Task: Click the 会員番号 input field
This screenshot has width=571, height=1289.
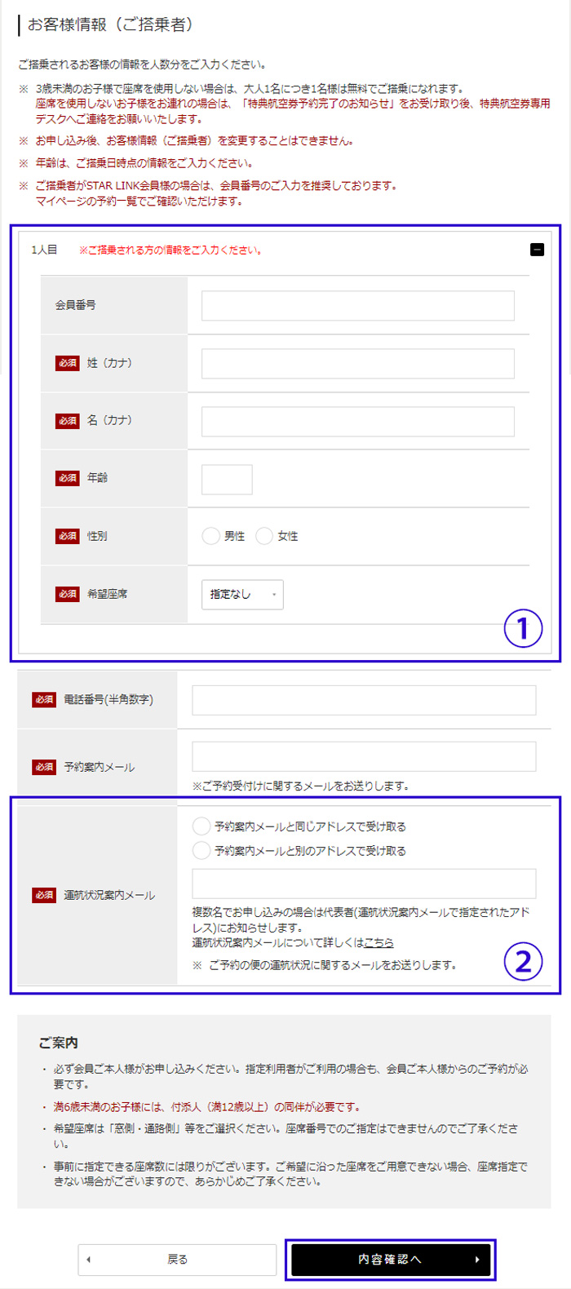Action: [x=357, y=305]
